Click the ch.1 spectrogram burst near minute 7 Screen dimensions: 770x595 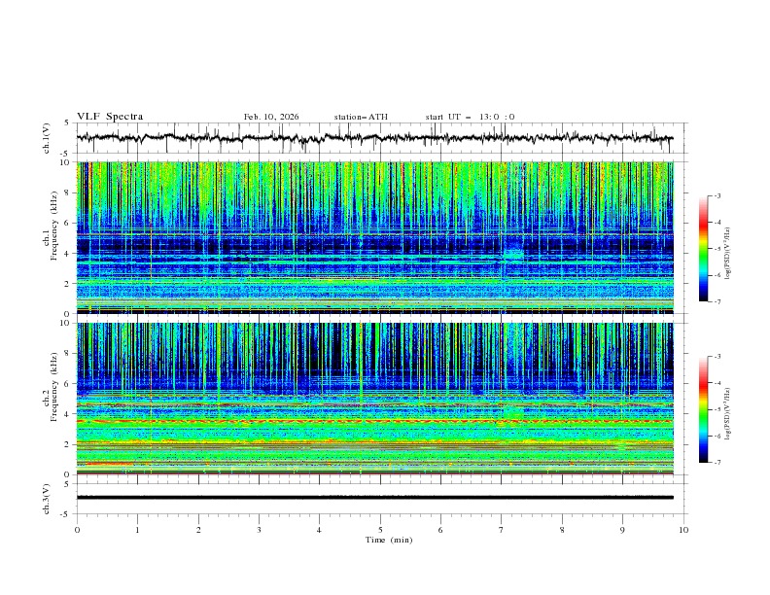coord(513,255)
